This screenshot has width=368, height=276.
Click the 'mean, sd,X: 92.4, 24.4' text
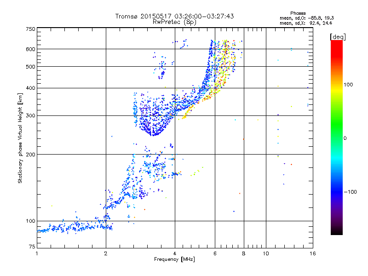[x=306, y=23]
